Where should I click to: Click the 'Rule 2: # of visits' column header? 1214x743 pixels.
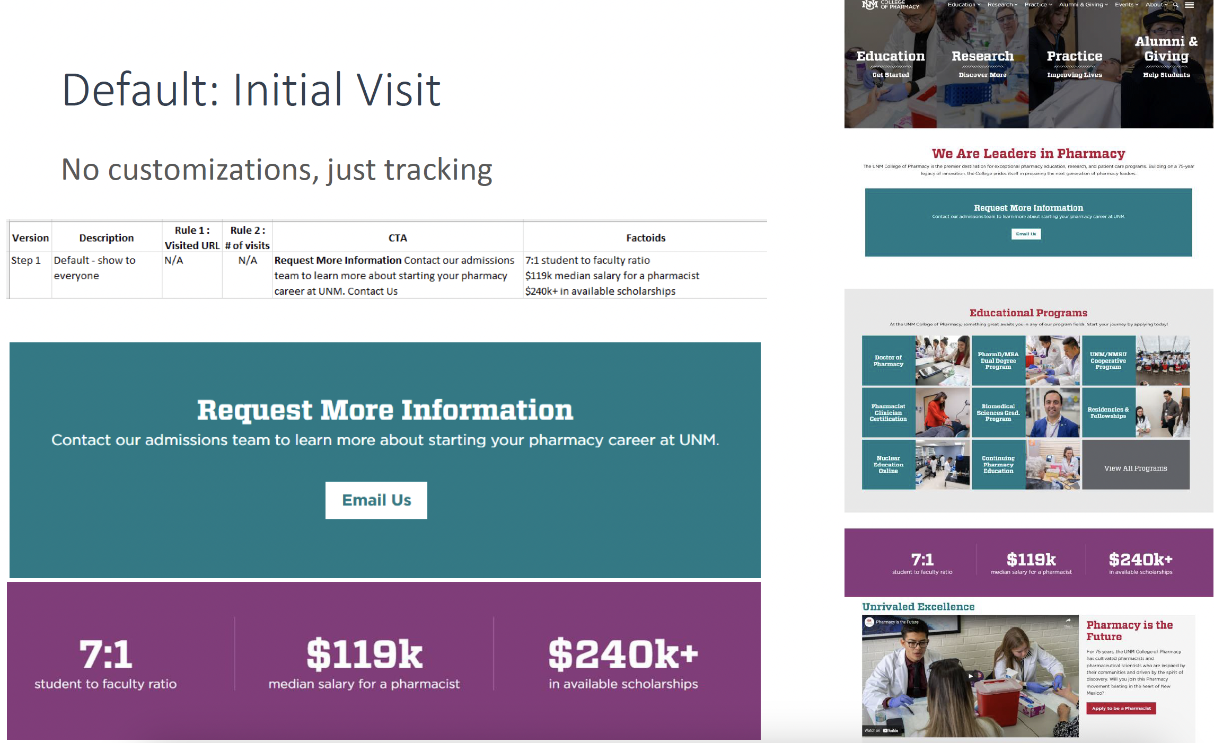coord(247,237)
